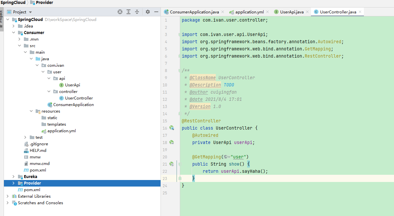Click the sayHaha() method call in code
Image resolution: width=394 pixels, height=216 pixels.
pyautogui.click(x=253, y=171)
